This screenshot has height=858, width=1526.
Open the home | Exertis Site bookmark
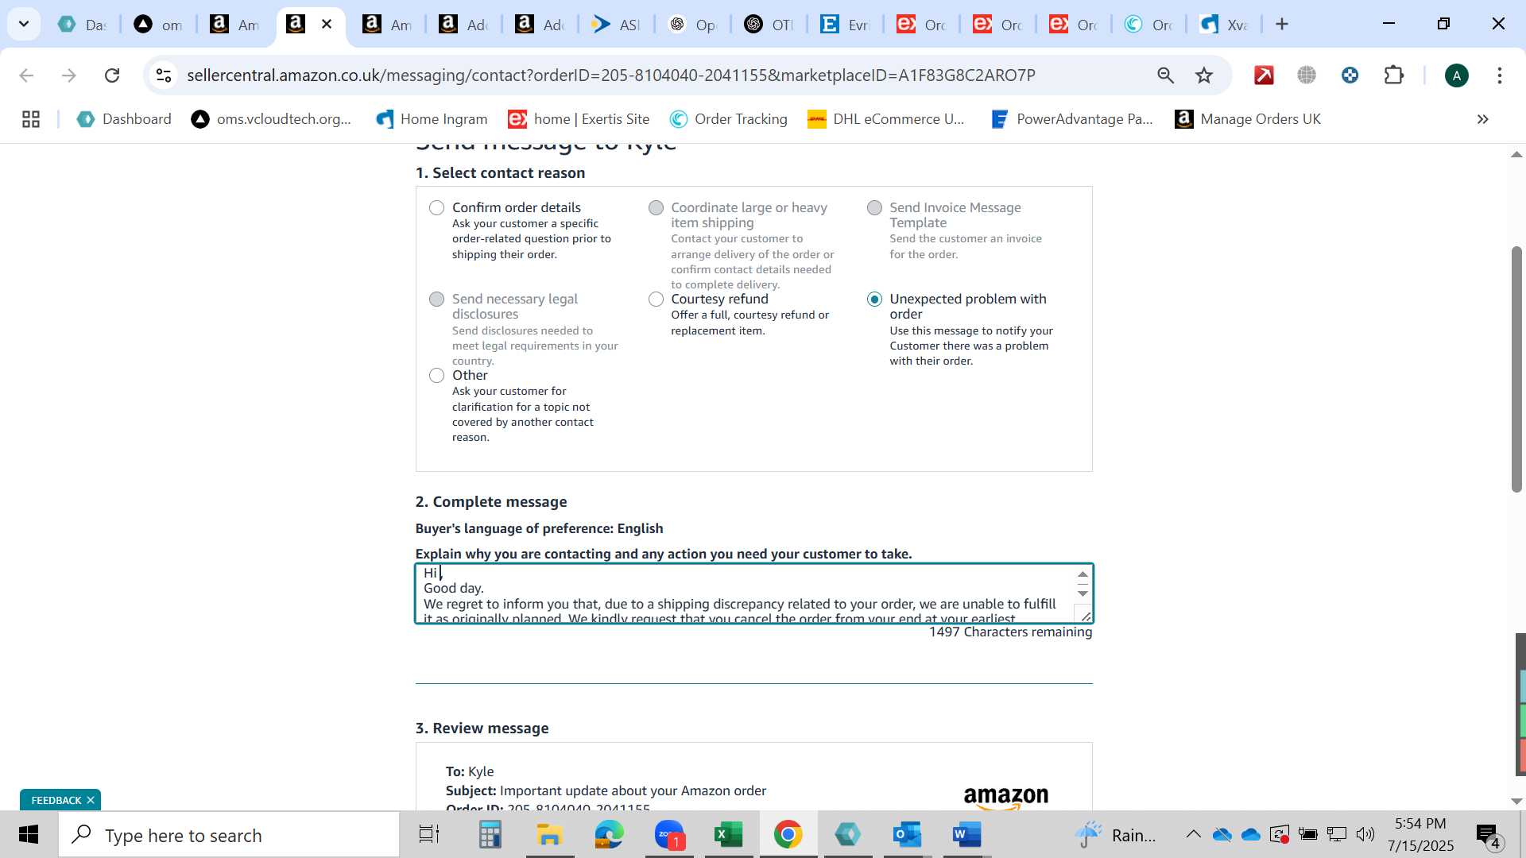pos(579,119)
